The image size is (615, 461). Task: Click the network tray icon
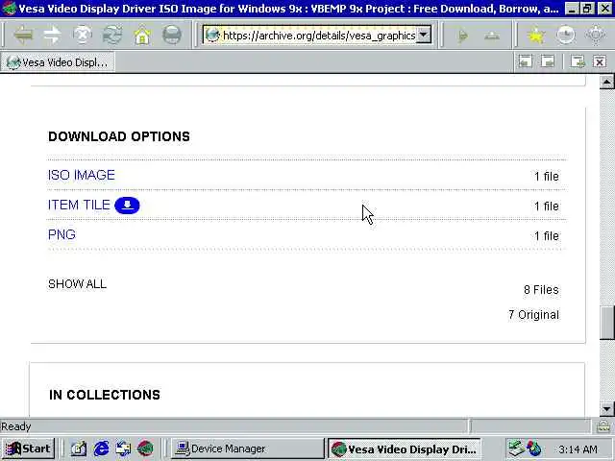coord(516,449)
